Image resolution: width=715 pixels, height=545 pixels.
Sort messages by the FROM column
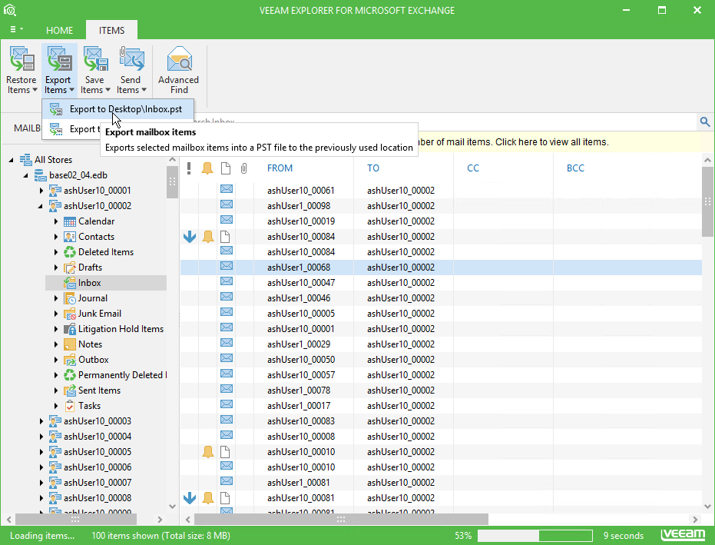tap(280, 168)
